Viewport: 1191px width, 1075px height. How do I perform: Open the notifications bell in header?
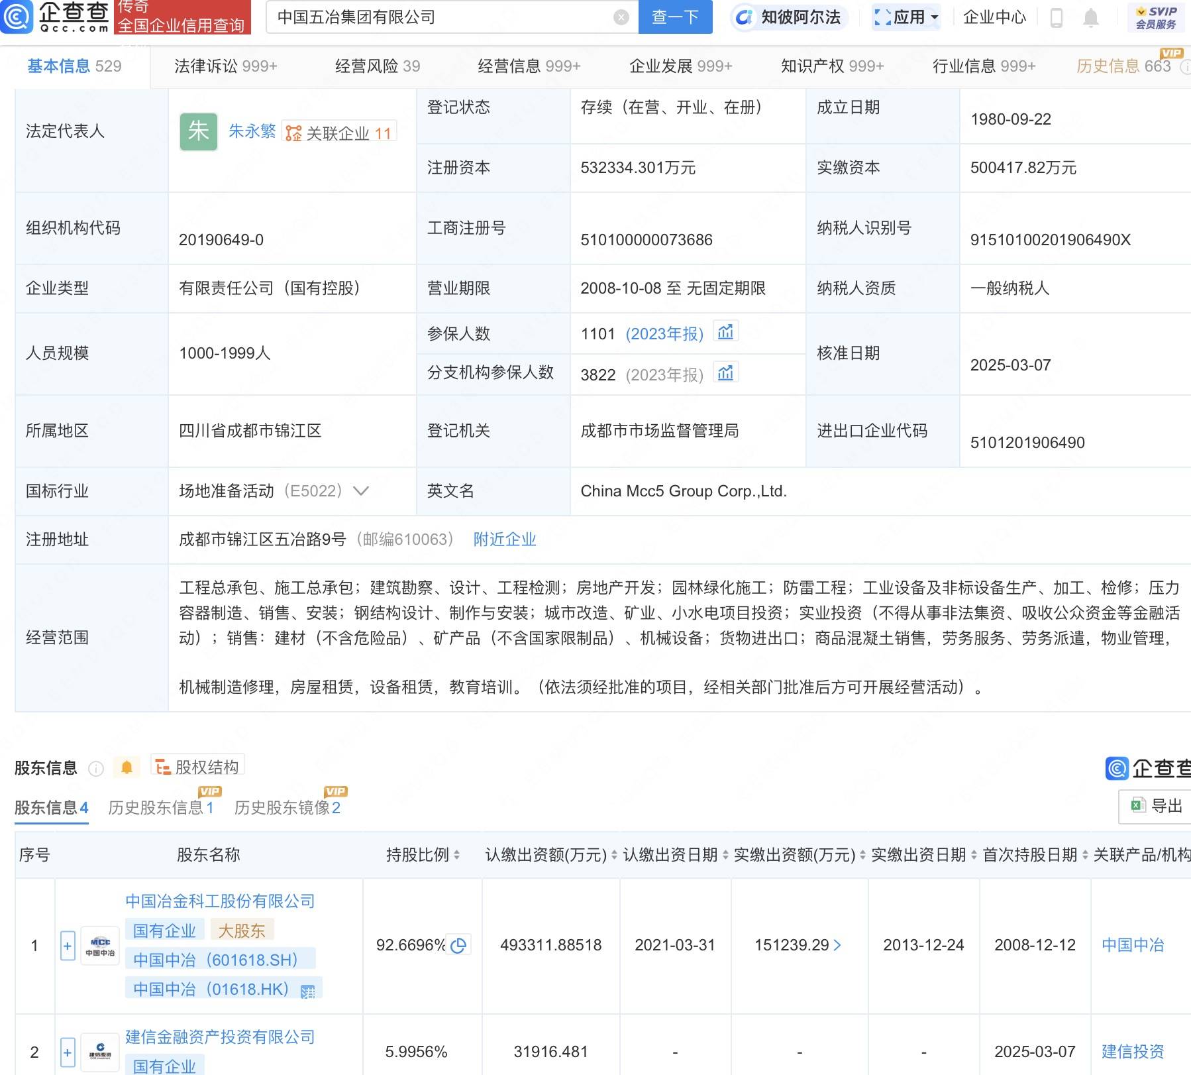[1090, 17]
